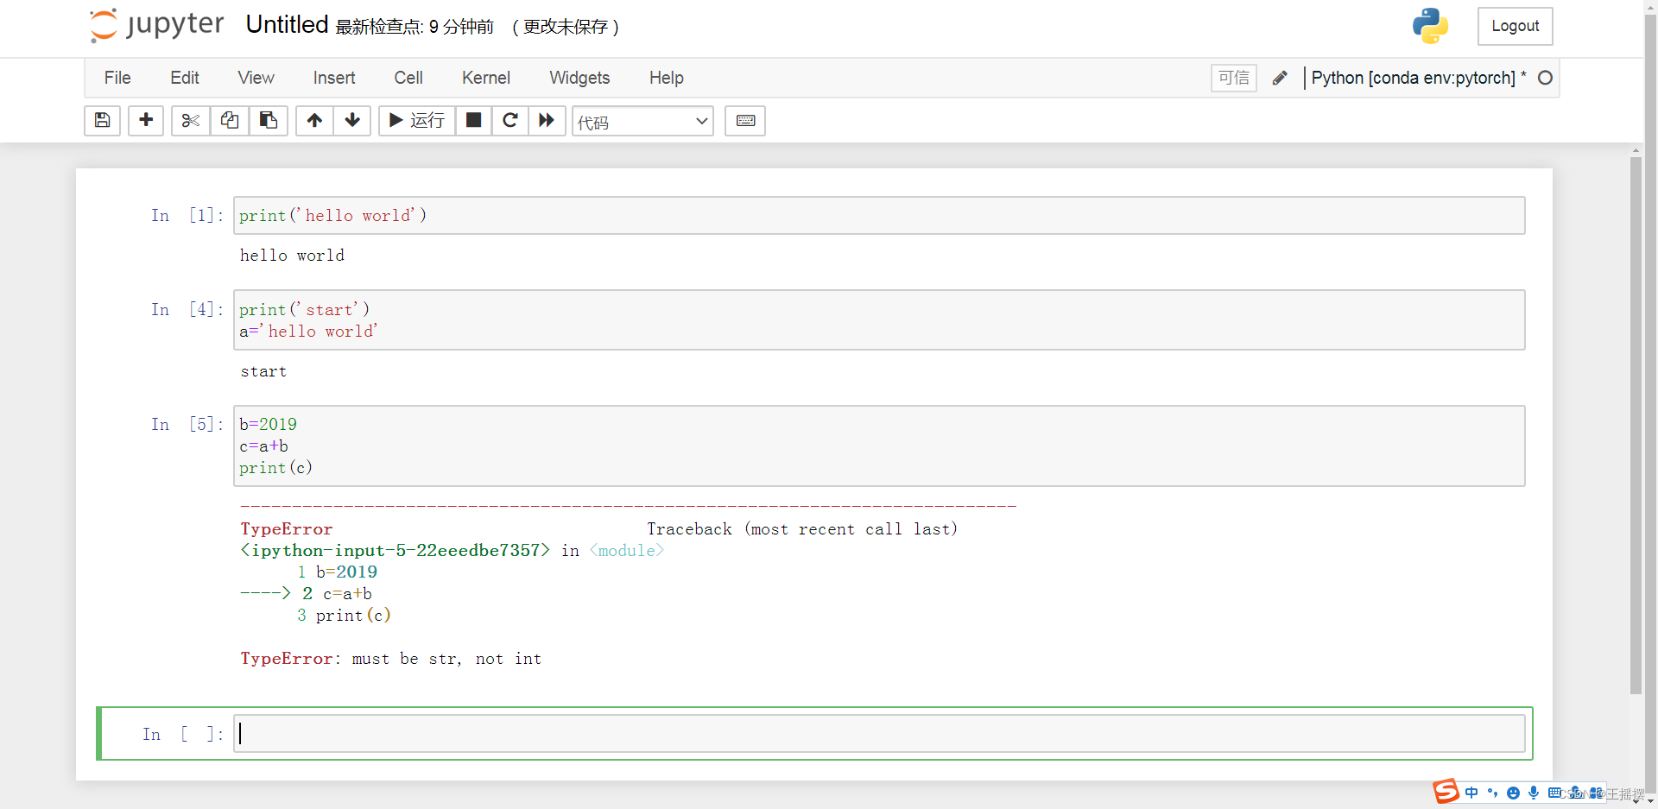1658x809 pixels.
Task: Click the Untitled notebook title to rename
Action: [287, 25]
